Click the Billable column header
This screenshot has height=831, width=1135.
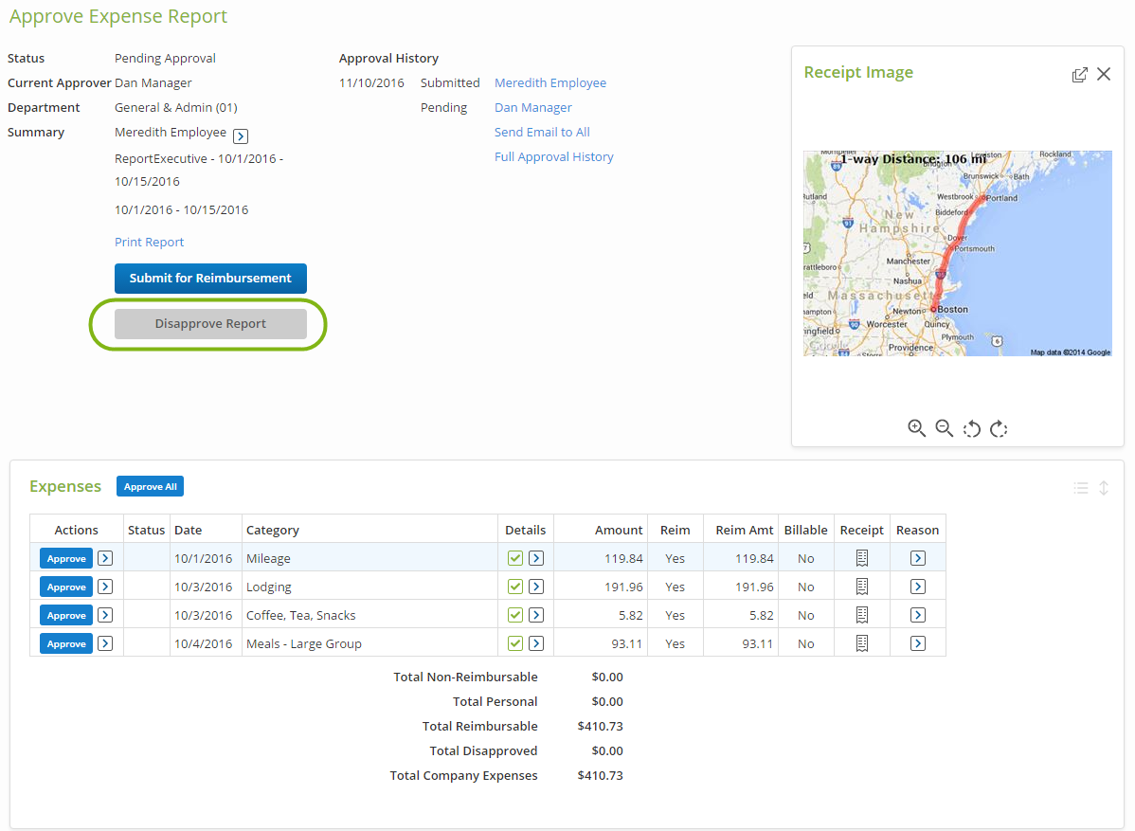click(805, 530)
